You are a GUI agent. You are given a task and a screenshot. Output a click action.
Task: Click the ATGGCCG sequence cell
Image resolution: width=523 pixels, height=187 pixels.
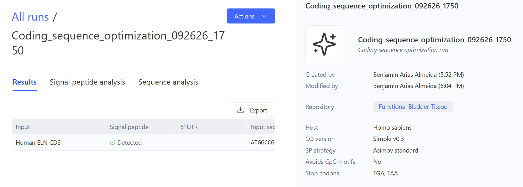263,143
